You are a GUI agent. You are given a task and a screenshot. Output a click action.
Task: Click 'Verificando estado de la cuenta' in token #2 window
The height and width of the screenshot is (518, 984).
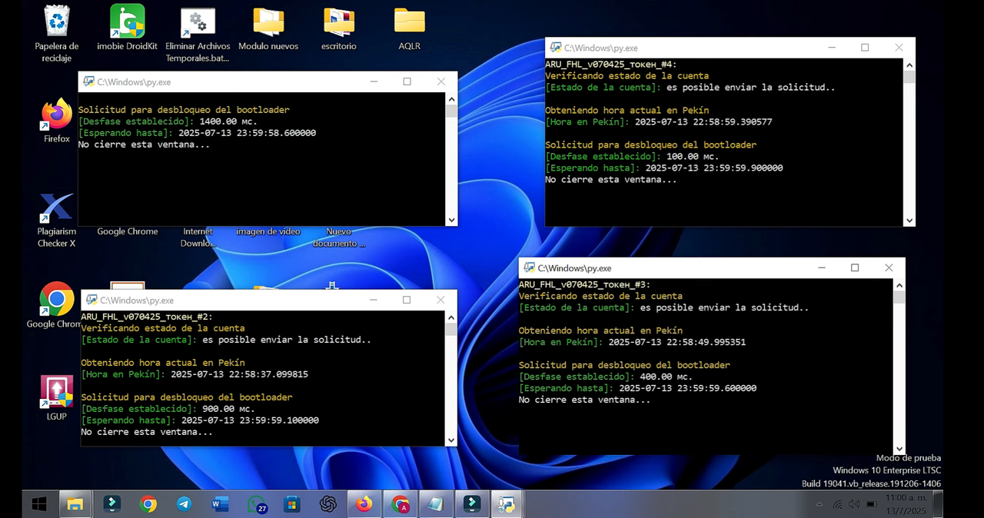[x=163, y=328]
